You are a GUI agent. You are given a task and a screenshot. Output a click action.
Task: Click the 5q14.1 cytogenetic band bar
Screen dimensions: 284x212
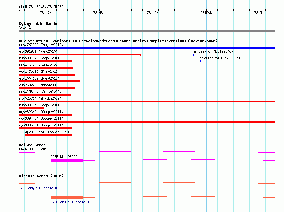(x=147, y=31)
